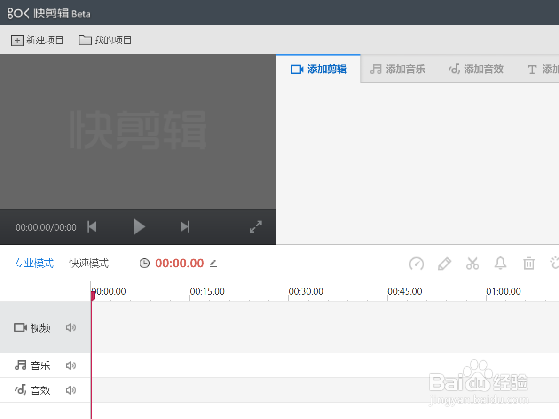The image size is (559, 419).
Task: Click the clock icon beside timecode
Action: point(144,264)
